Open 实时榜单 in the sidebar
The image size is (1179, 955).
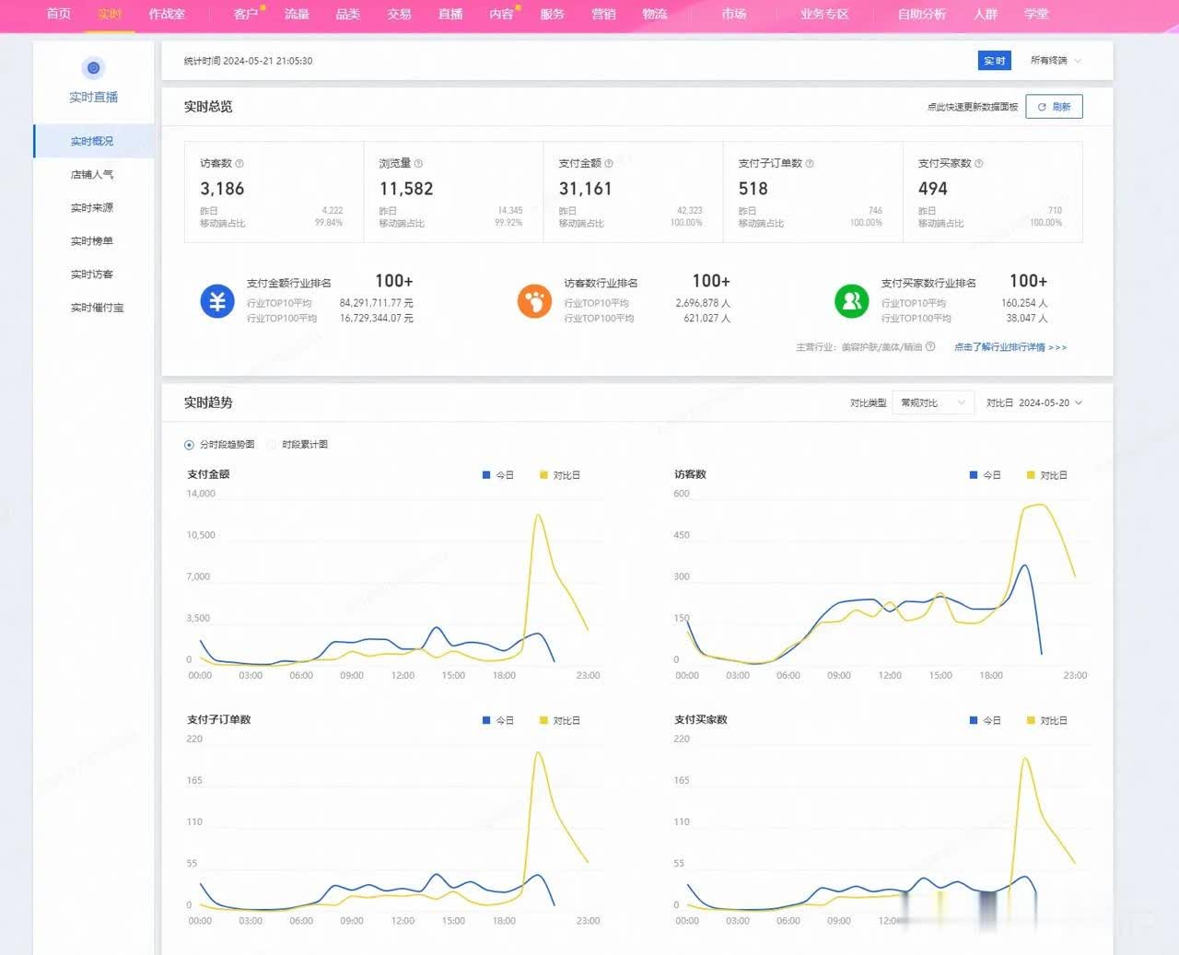[93, 240]
